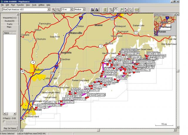The height and width of the screenshot is (135, 188).
Task: Close the left data panel
Action: (x=18, y=14)
